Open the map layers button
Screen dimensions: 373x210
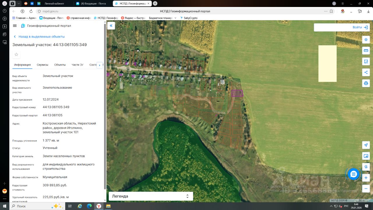[366, 40]
